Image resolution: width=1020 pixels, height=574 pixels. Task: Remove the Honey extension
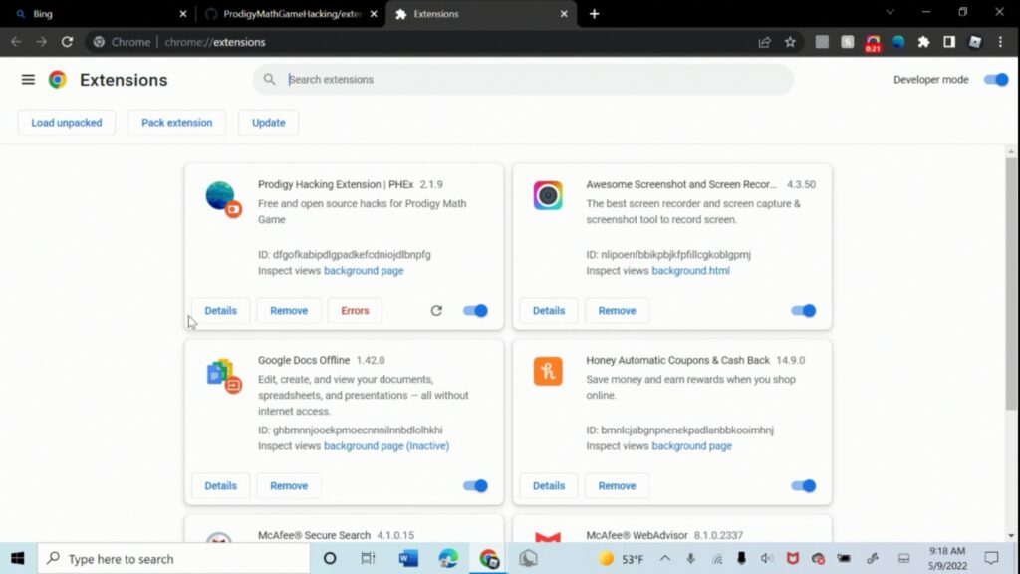pos(617,485)
